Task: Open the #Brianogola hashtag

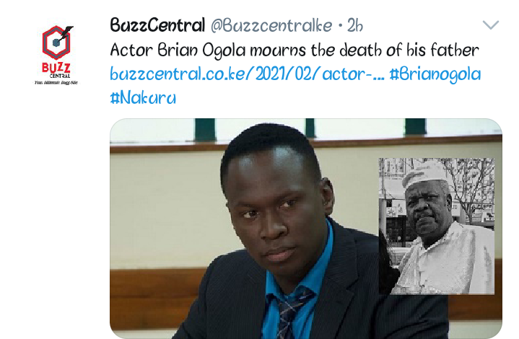Action: pos(435,74)
